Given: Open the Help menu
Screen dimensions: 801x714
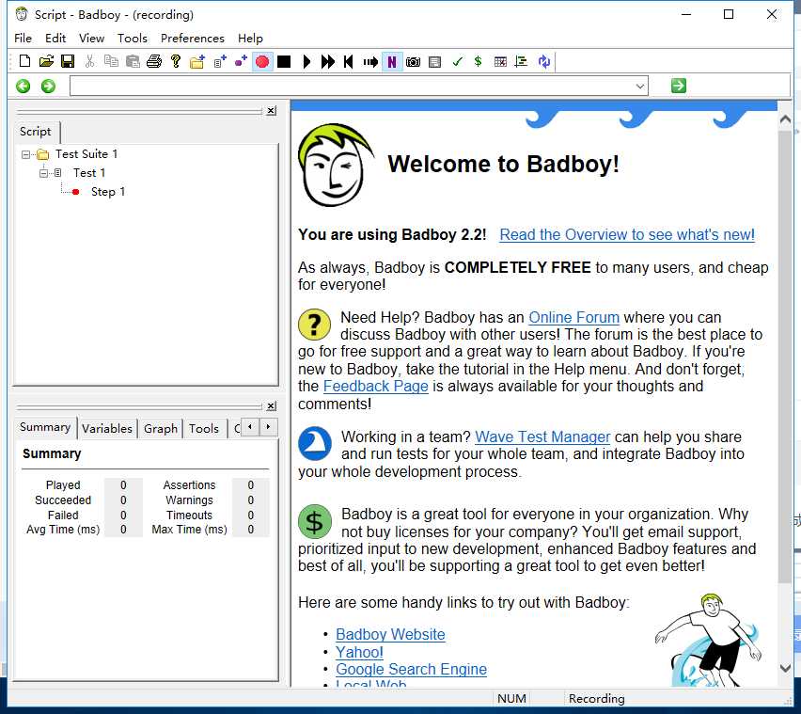Looking at the screenshot, I should coord(250,39).
